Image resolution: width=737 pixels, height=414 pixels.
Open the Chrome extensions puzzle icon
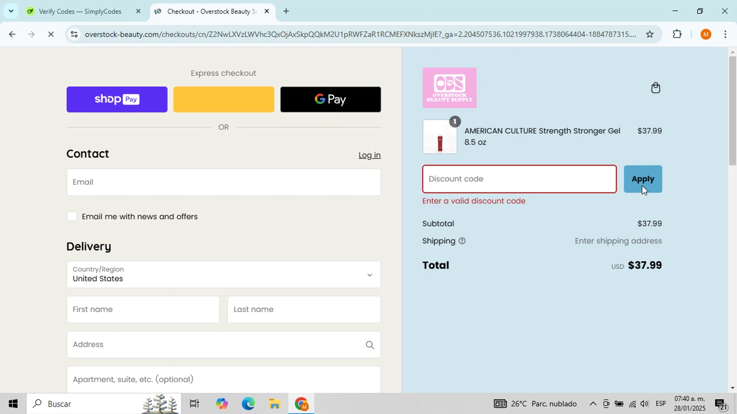click(x=677, y=34)
